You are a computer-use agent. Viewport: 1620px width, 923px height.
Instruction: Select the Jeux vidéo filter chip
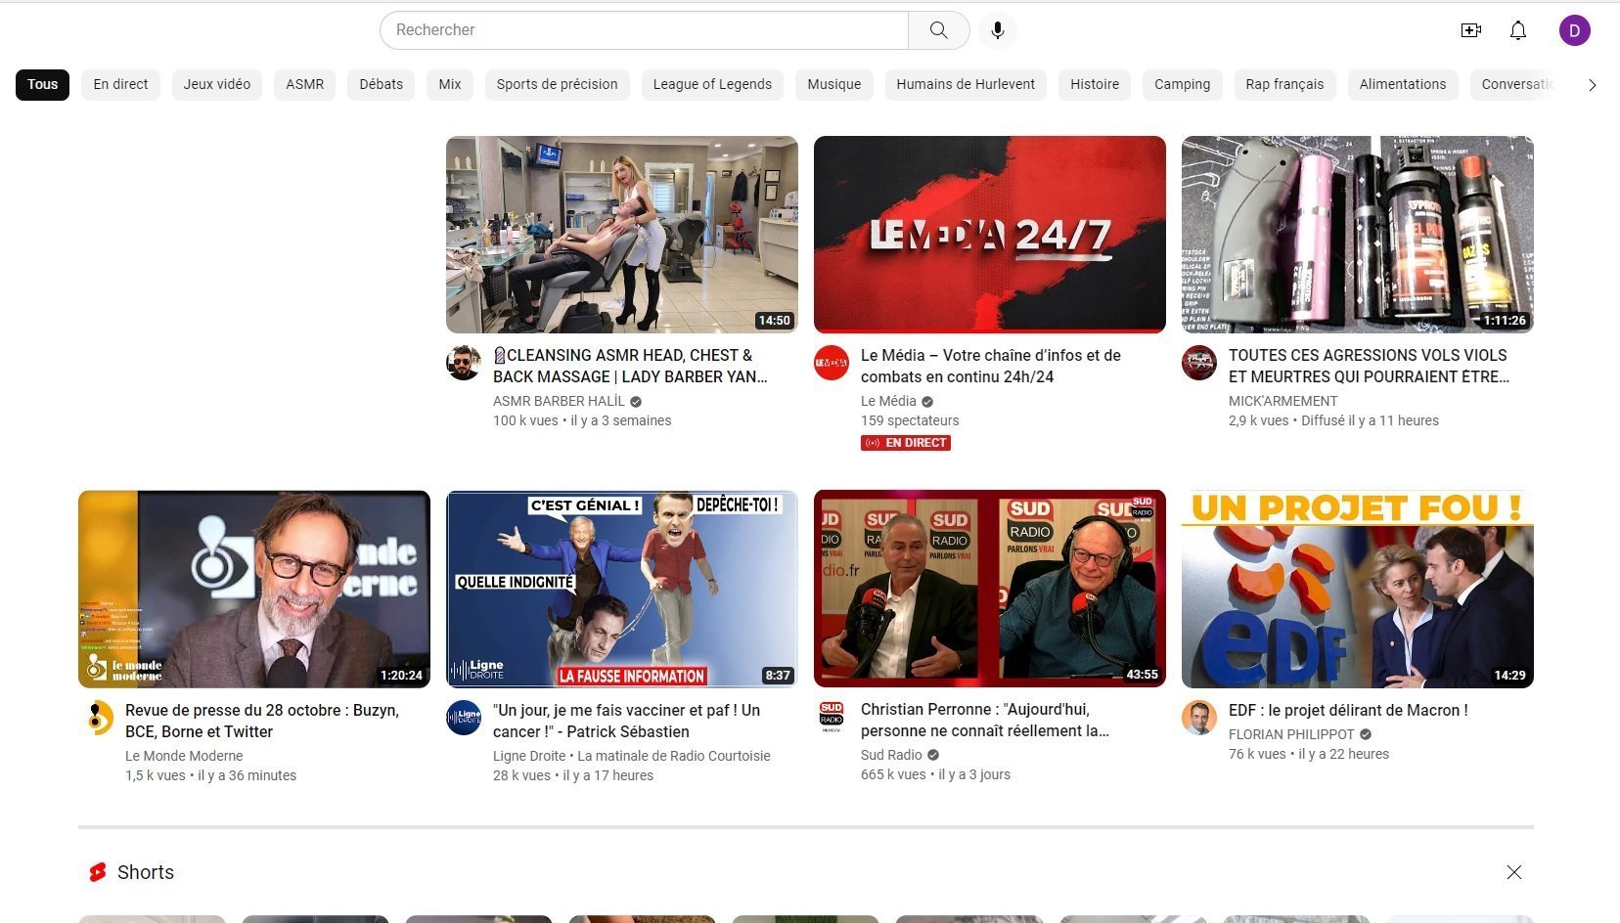pyautogui.click(x=217, y=84)
